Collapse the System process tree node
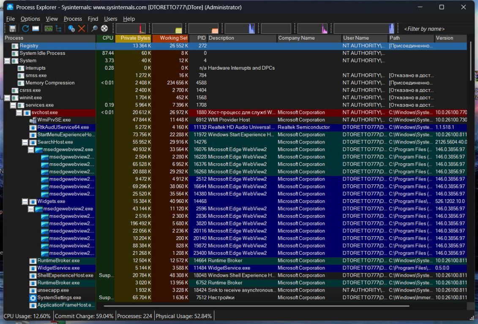Screen dimensions: 478x324 7,61
